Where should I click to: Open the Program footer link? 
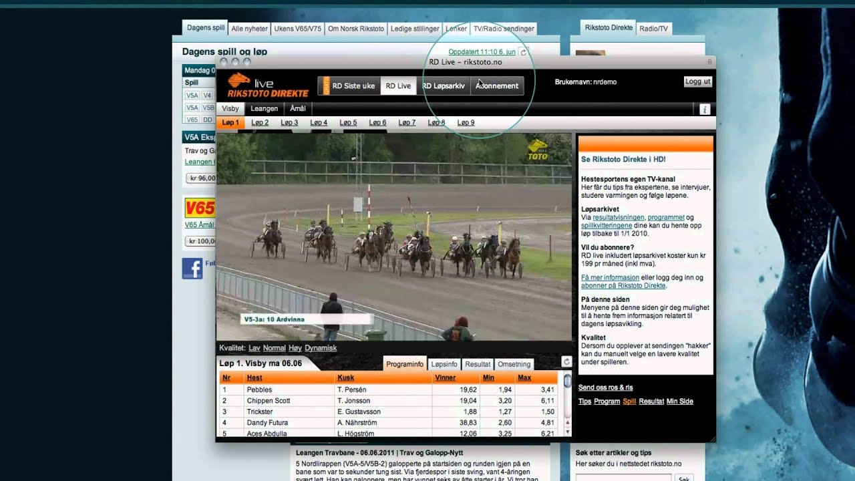607,402
